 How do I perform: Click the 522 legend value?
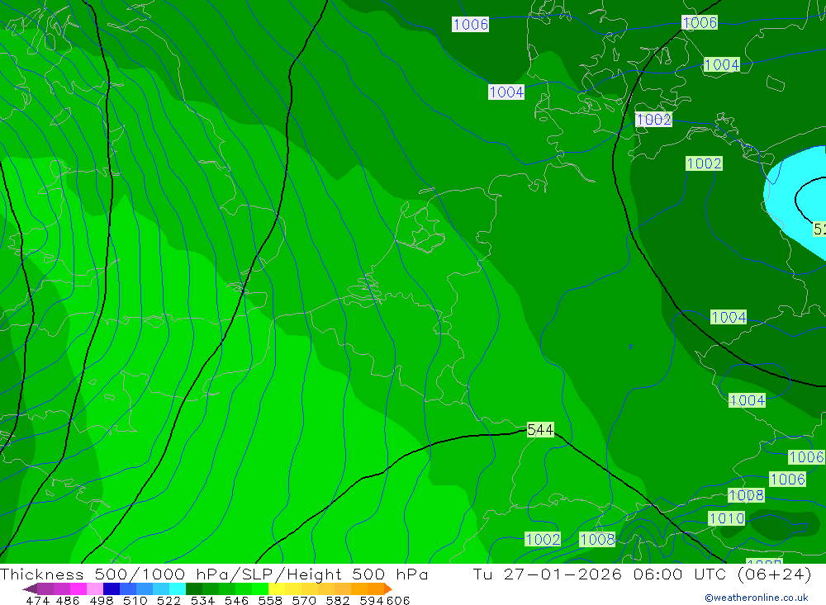coord(169,601)
